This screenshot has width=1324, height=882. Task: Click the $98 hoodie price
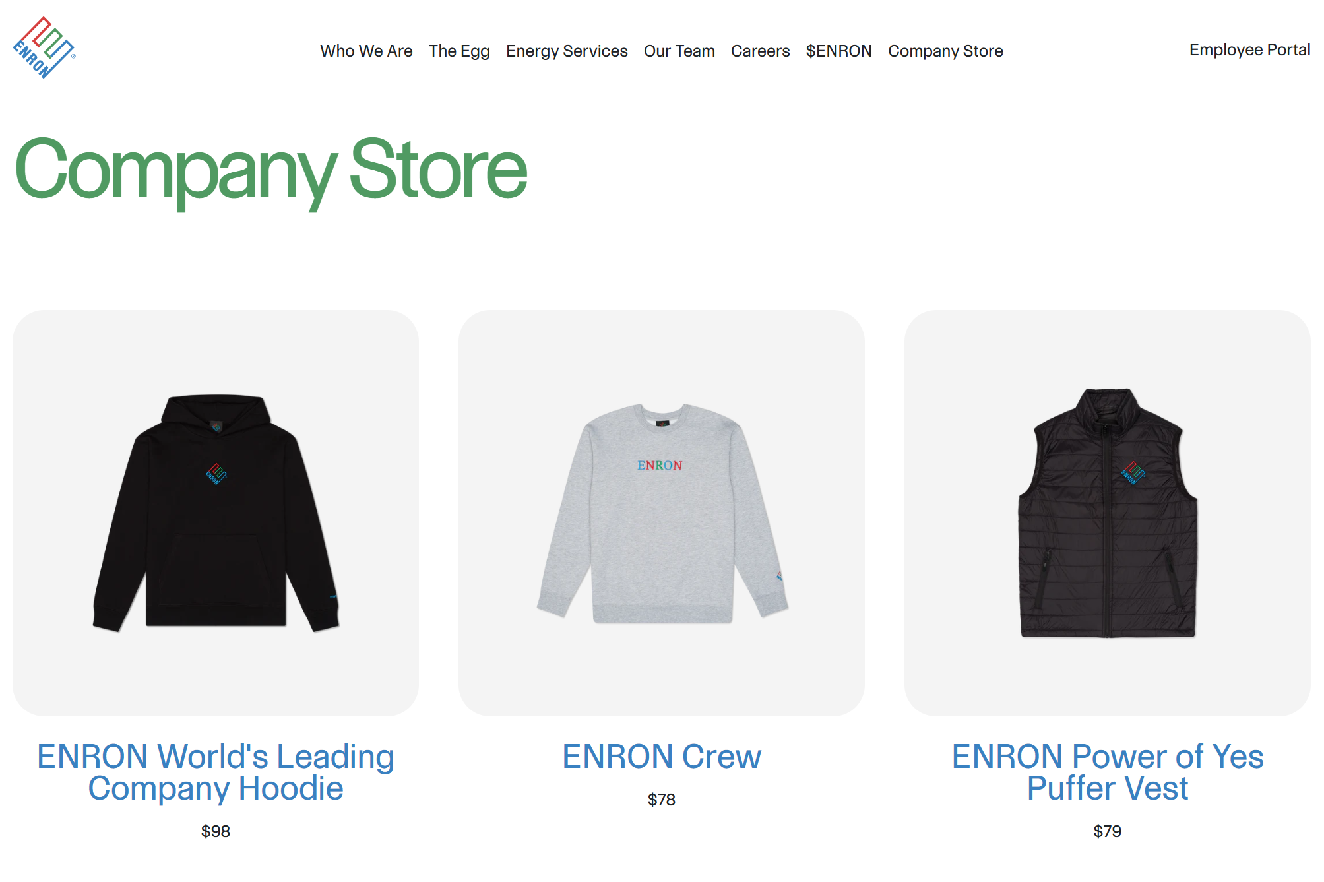coord(216,831)
